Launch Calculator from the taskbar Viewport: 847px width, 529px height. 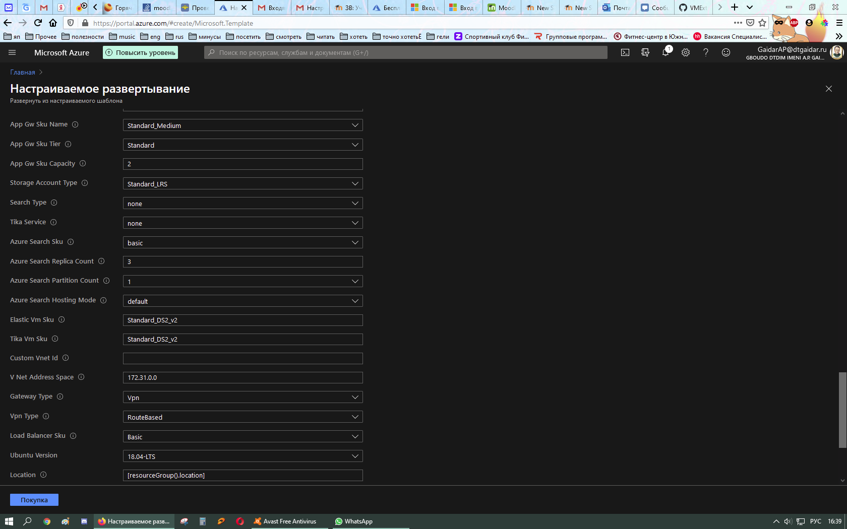point(202,521)
